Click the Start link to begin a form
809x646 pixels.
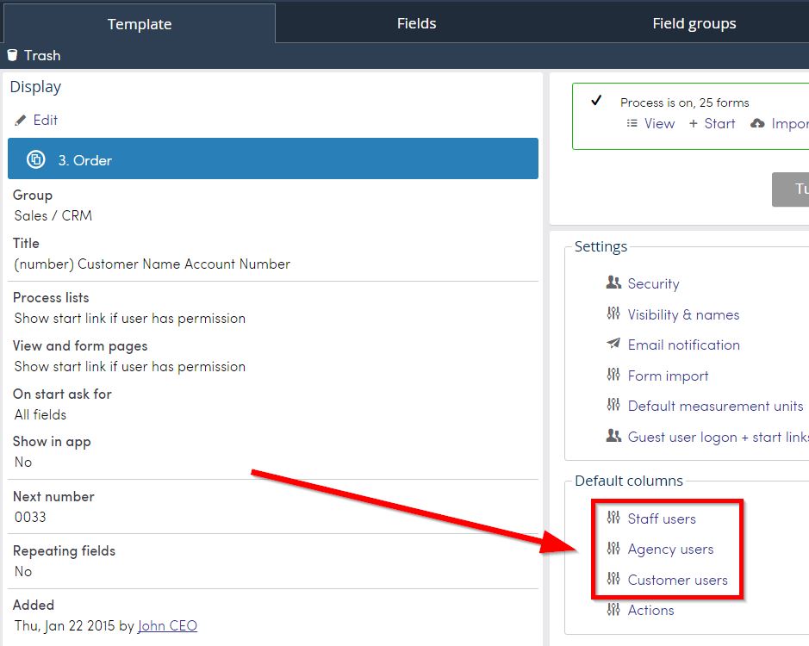(719, 123)
